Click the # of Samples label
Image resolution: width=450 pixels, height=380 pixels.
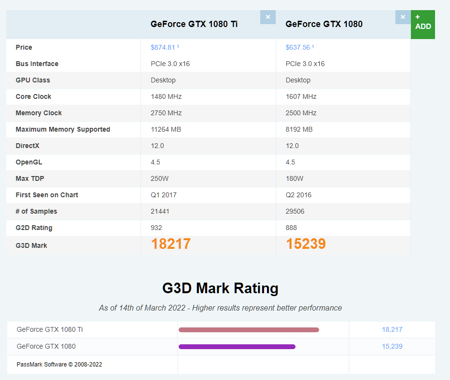tap(36, 211)
